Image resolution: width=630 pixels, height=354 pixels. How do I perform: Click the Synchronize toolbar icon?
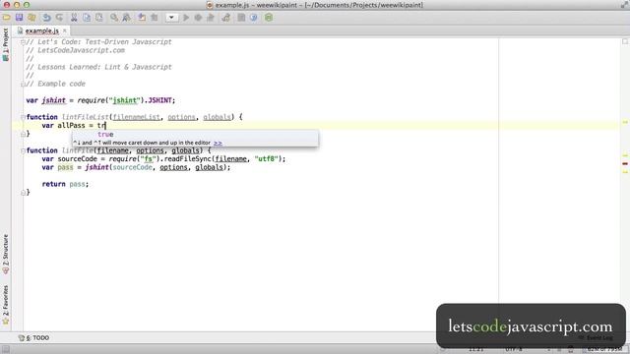tap(31, 18)
